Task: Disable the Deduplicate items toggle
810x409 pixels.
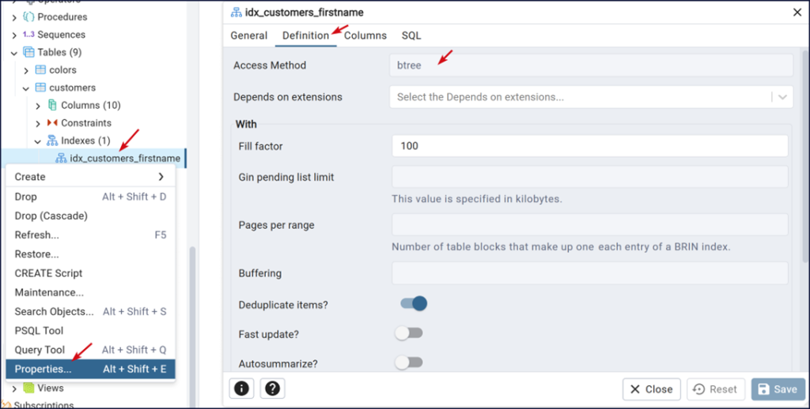Action: pyautogui.click(x=414, y=303)
